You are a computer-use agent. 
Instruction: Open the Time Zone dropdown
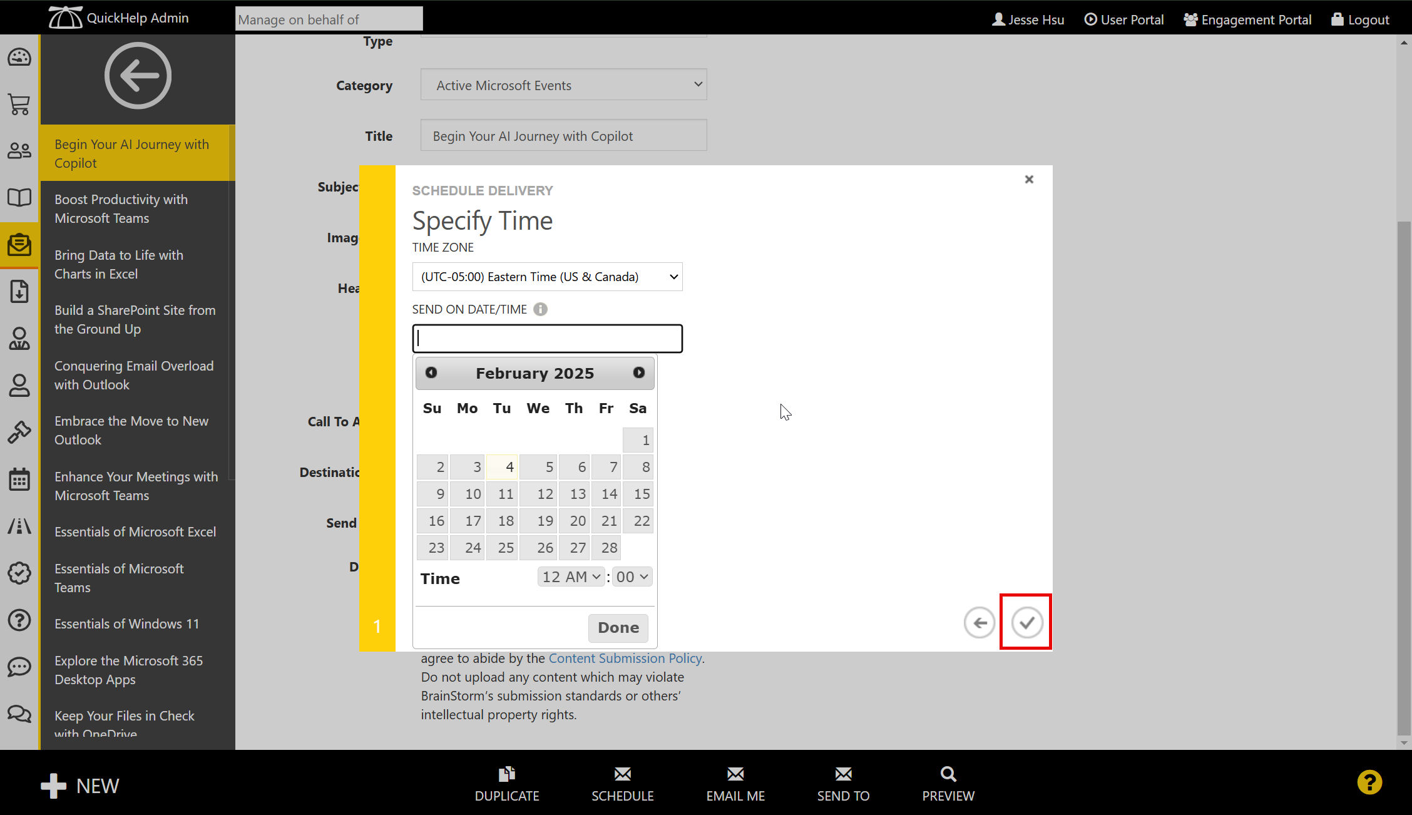547,277
